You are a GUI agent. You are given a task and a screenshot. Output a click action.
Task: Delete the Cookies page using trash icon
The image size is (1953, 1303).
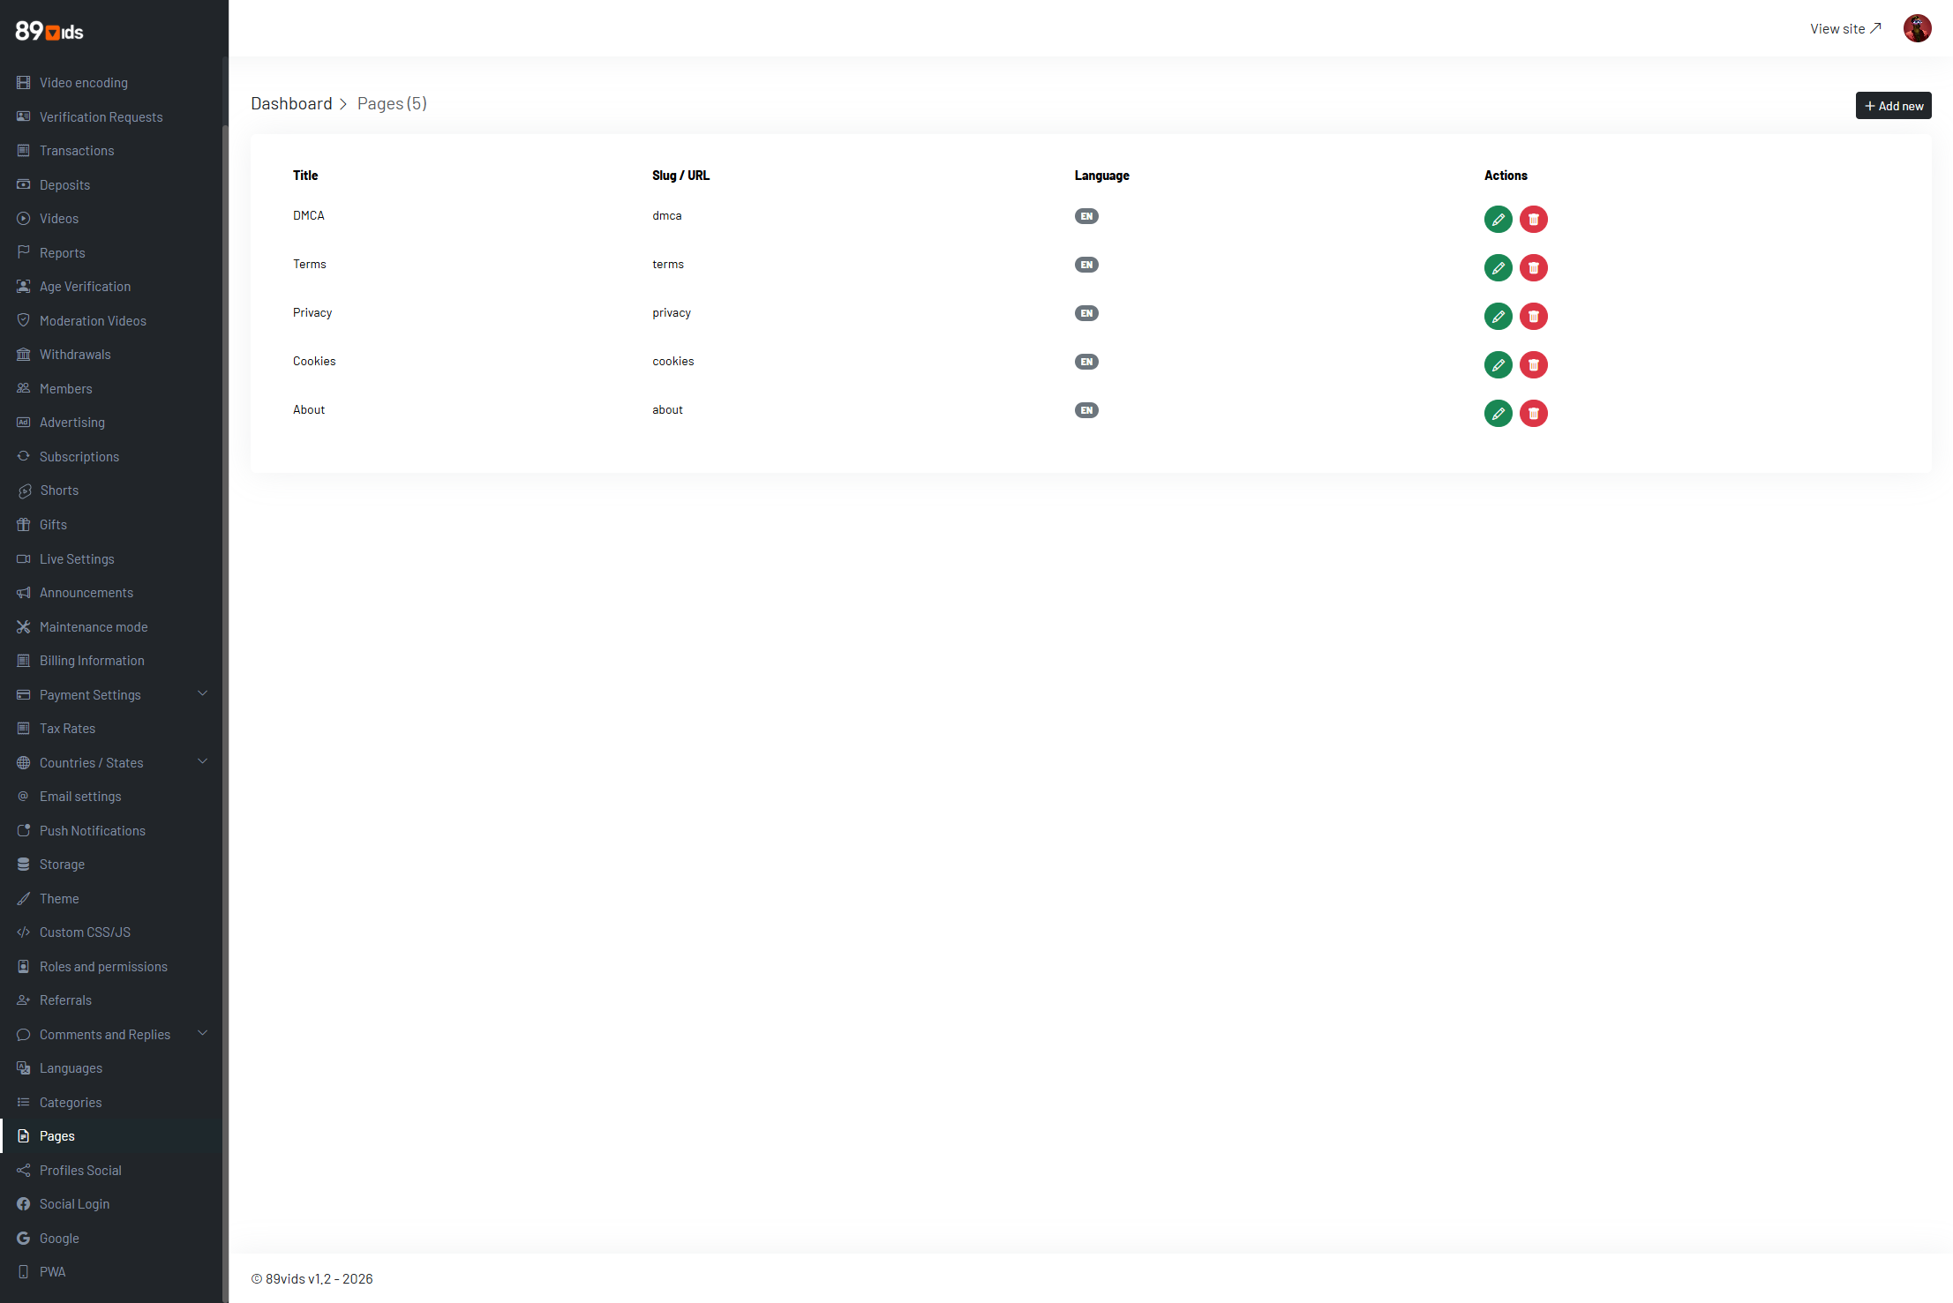[x=1533, y=365]
